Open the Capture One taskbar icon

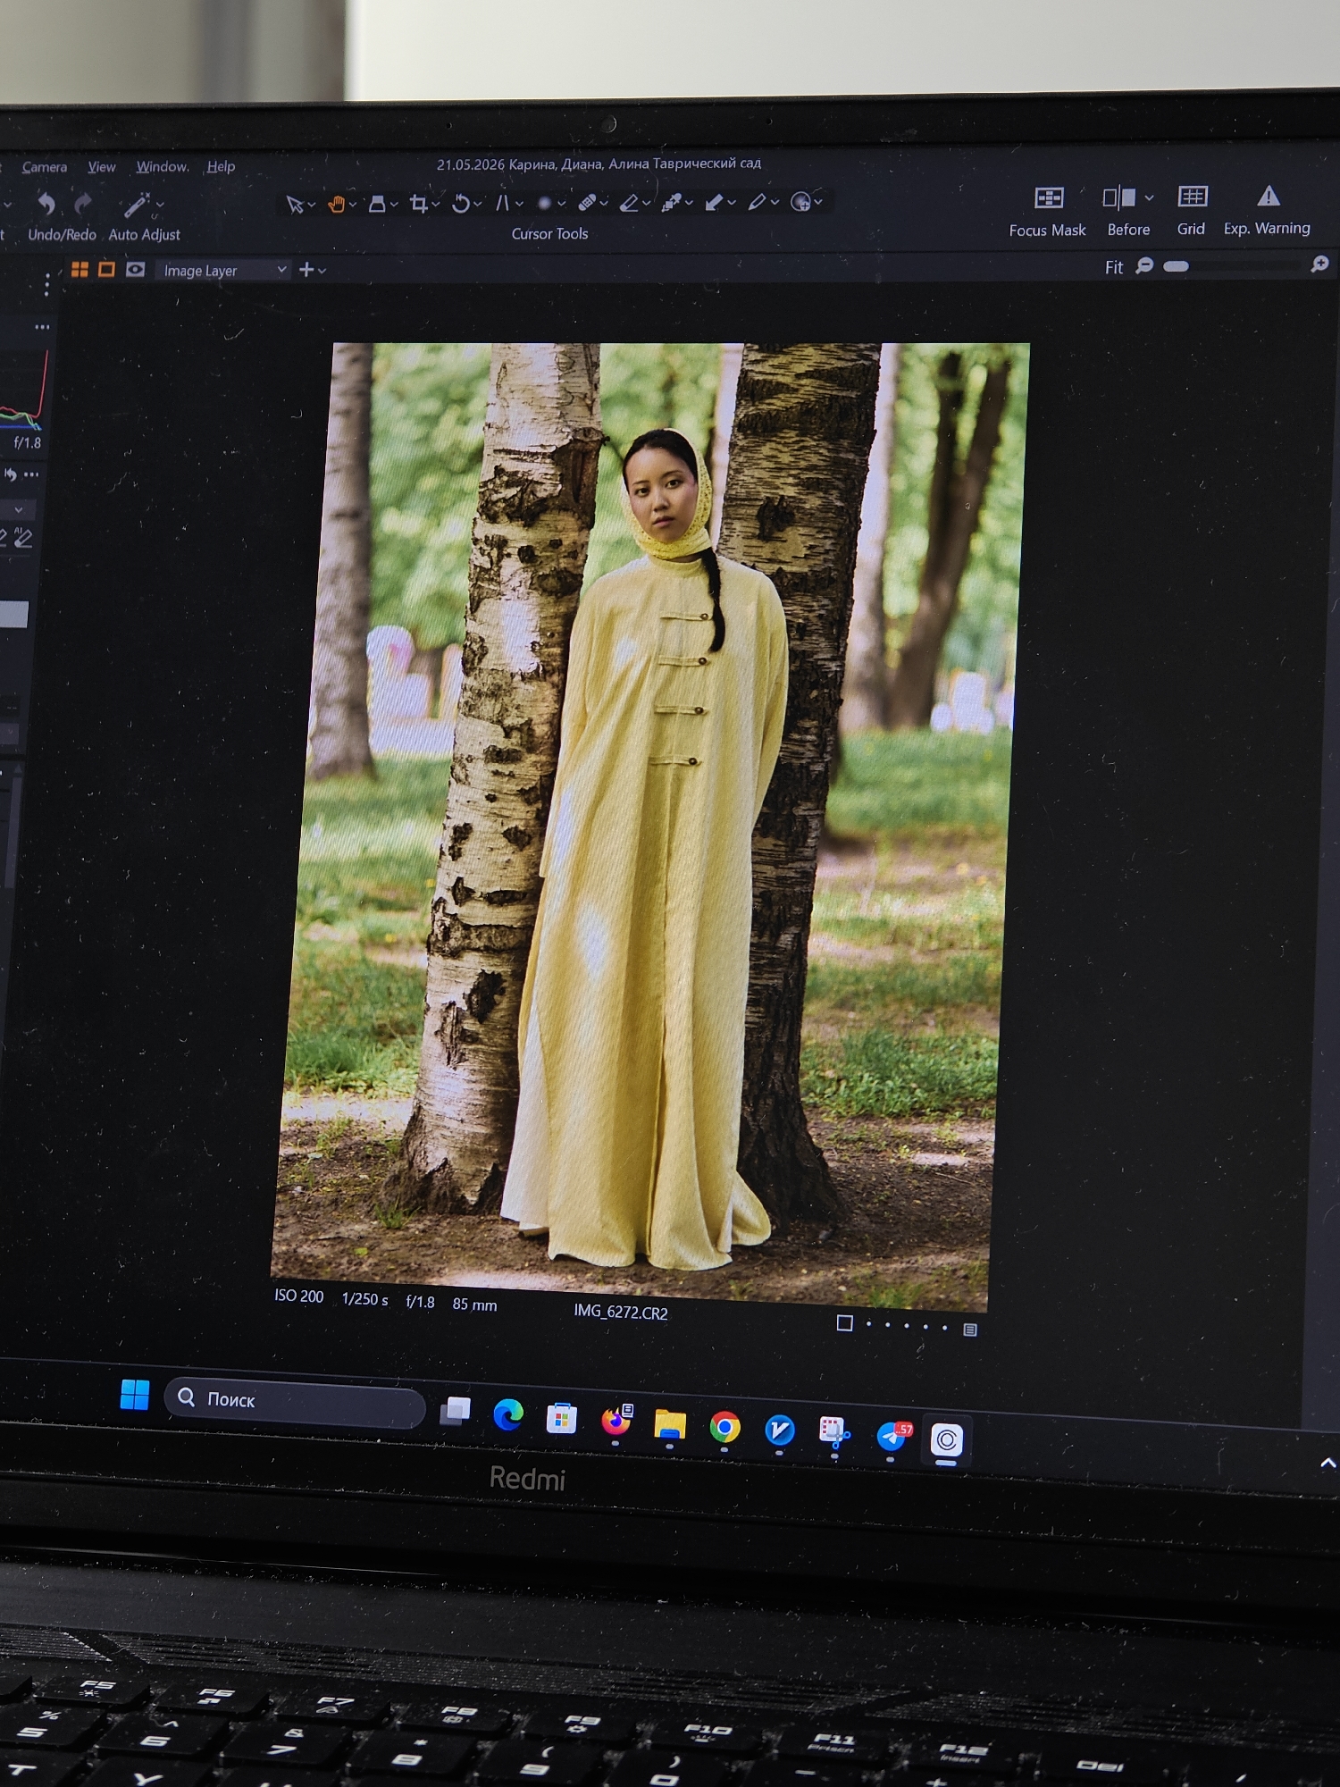(946, 1439)
